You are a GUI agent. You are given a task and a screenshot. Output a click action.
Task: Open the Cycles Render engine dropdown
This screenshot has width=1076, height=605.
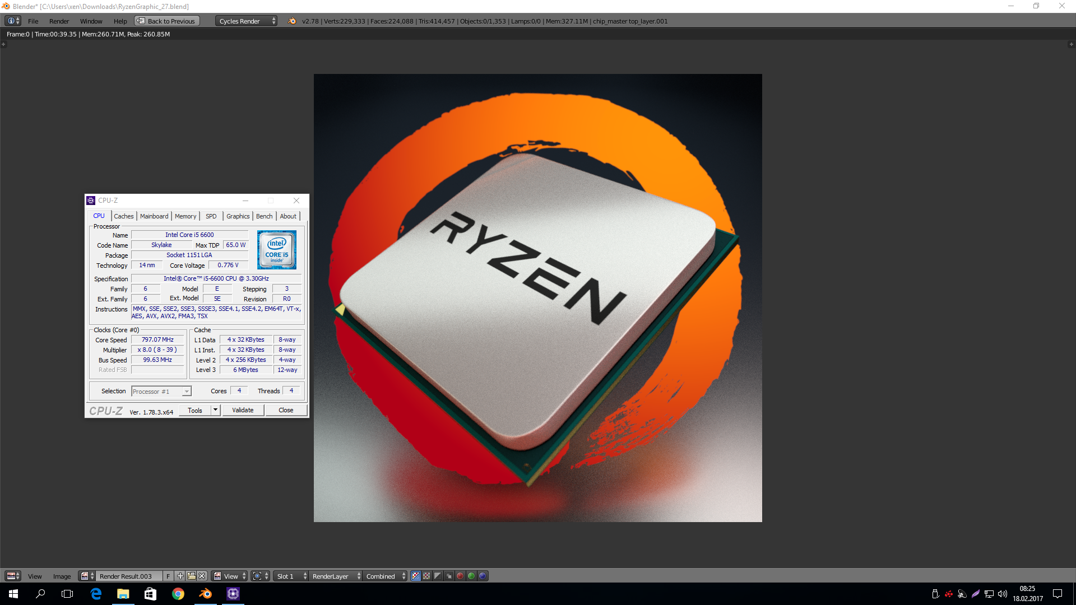click(247, 21)
